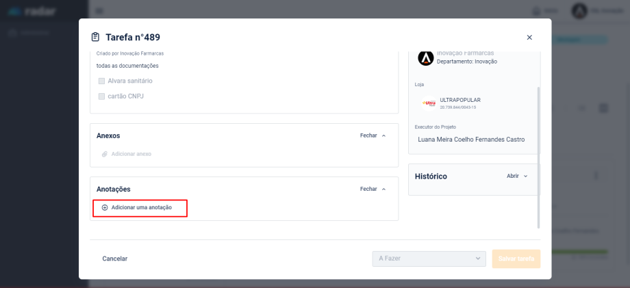Expand the Histórico section with Abrir
630x288 pixels.
517,176
